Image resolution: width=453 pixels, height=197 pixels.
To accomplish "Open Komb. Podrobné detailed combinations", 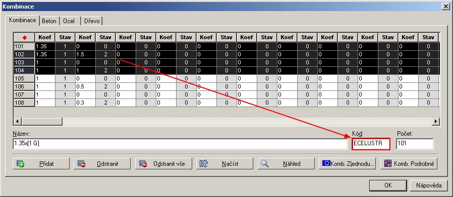I will tap(409, 164).
